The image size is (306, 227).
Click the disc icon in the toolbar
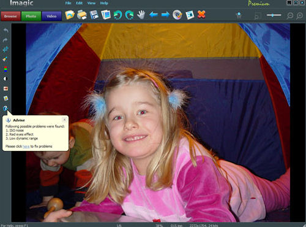[177, 15]
